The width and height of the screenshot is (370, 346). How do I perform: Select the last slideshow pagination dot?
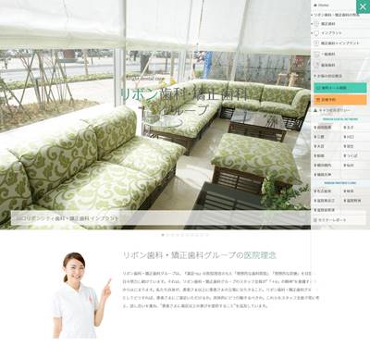point(207,235)
